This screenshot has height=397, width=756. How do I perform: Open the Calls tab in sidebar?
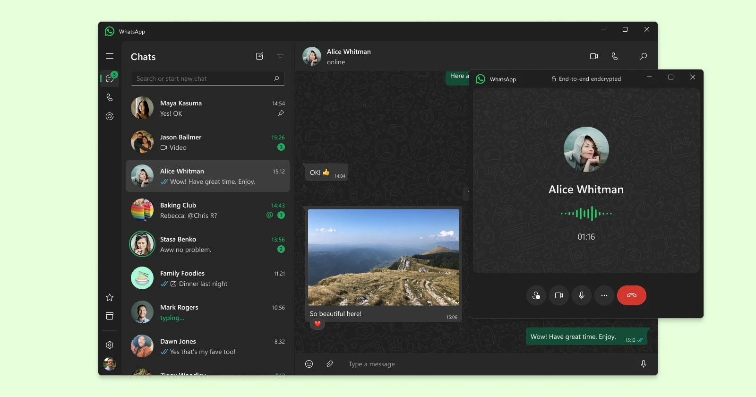point(110,97)
